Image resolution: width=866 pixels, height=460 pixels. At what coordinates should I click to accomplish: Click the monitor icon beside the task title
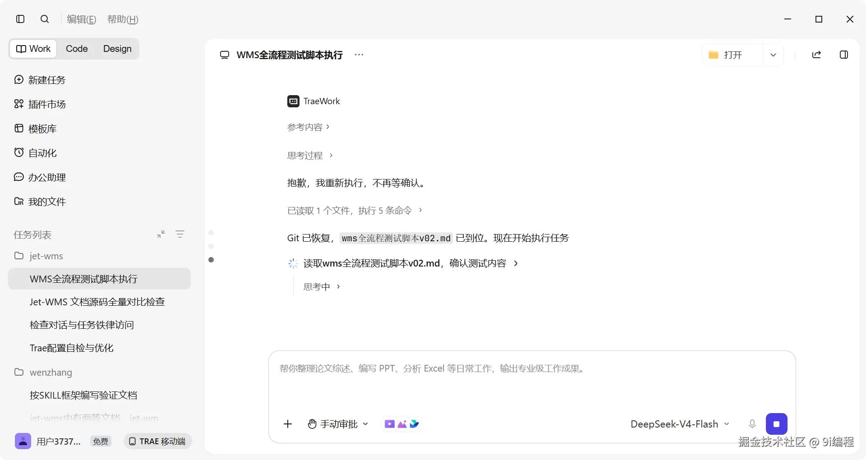pyautogui.click(x=224, y=55)
